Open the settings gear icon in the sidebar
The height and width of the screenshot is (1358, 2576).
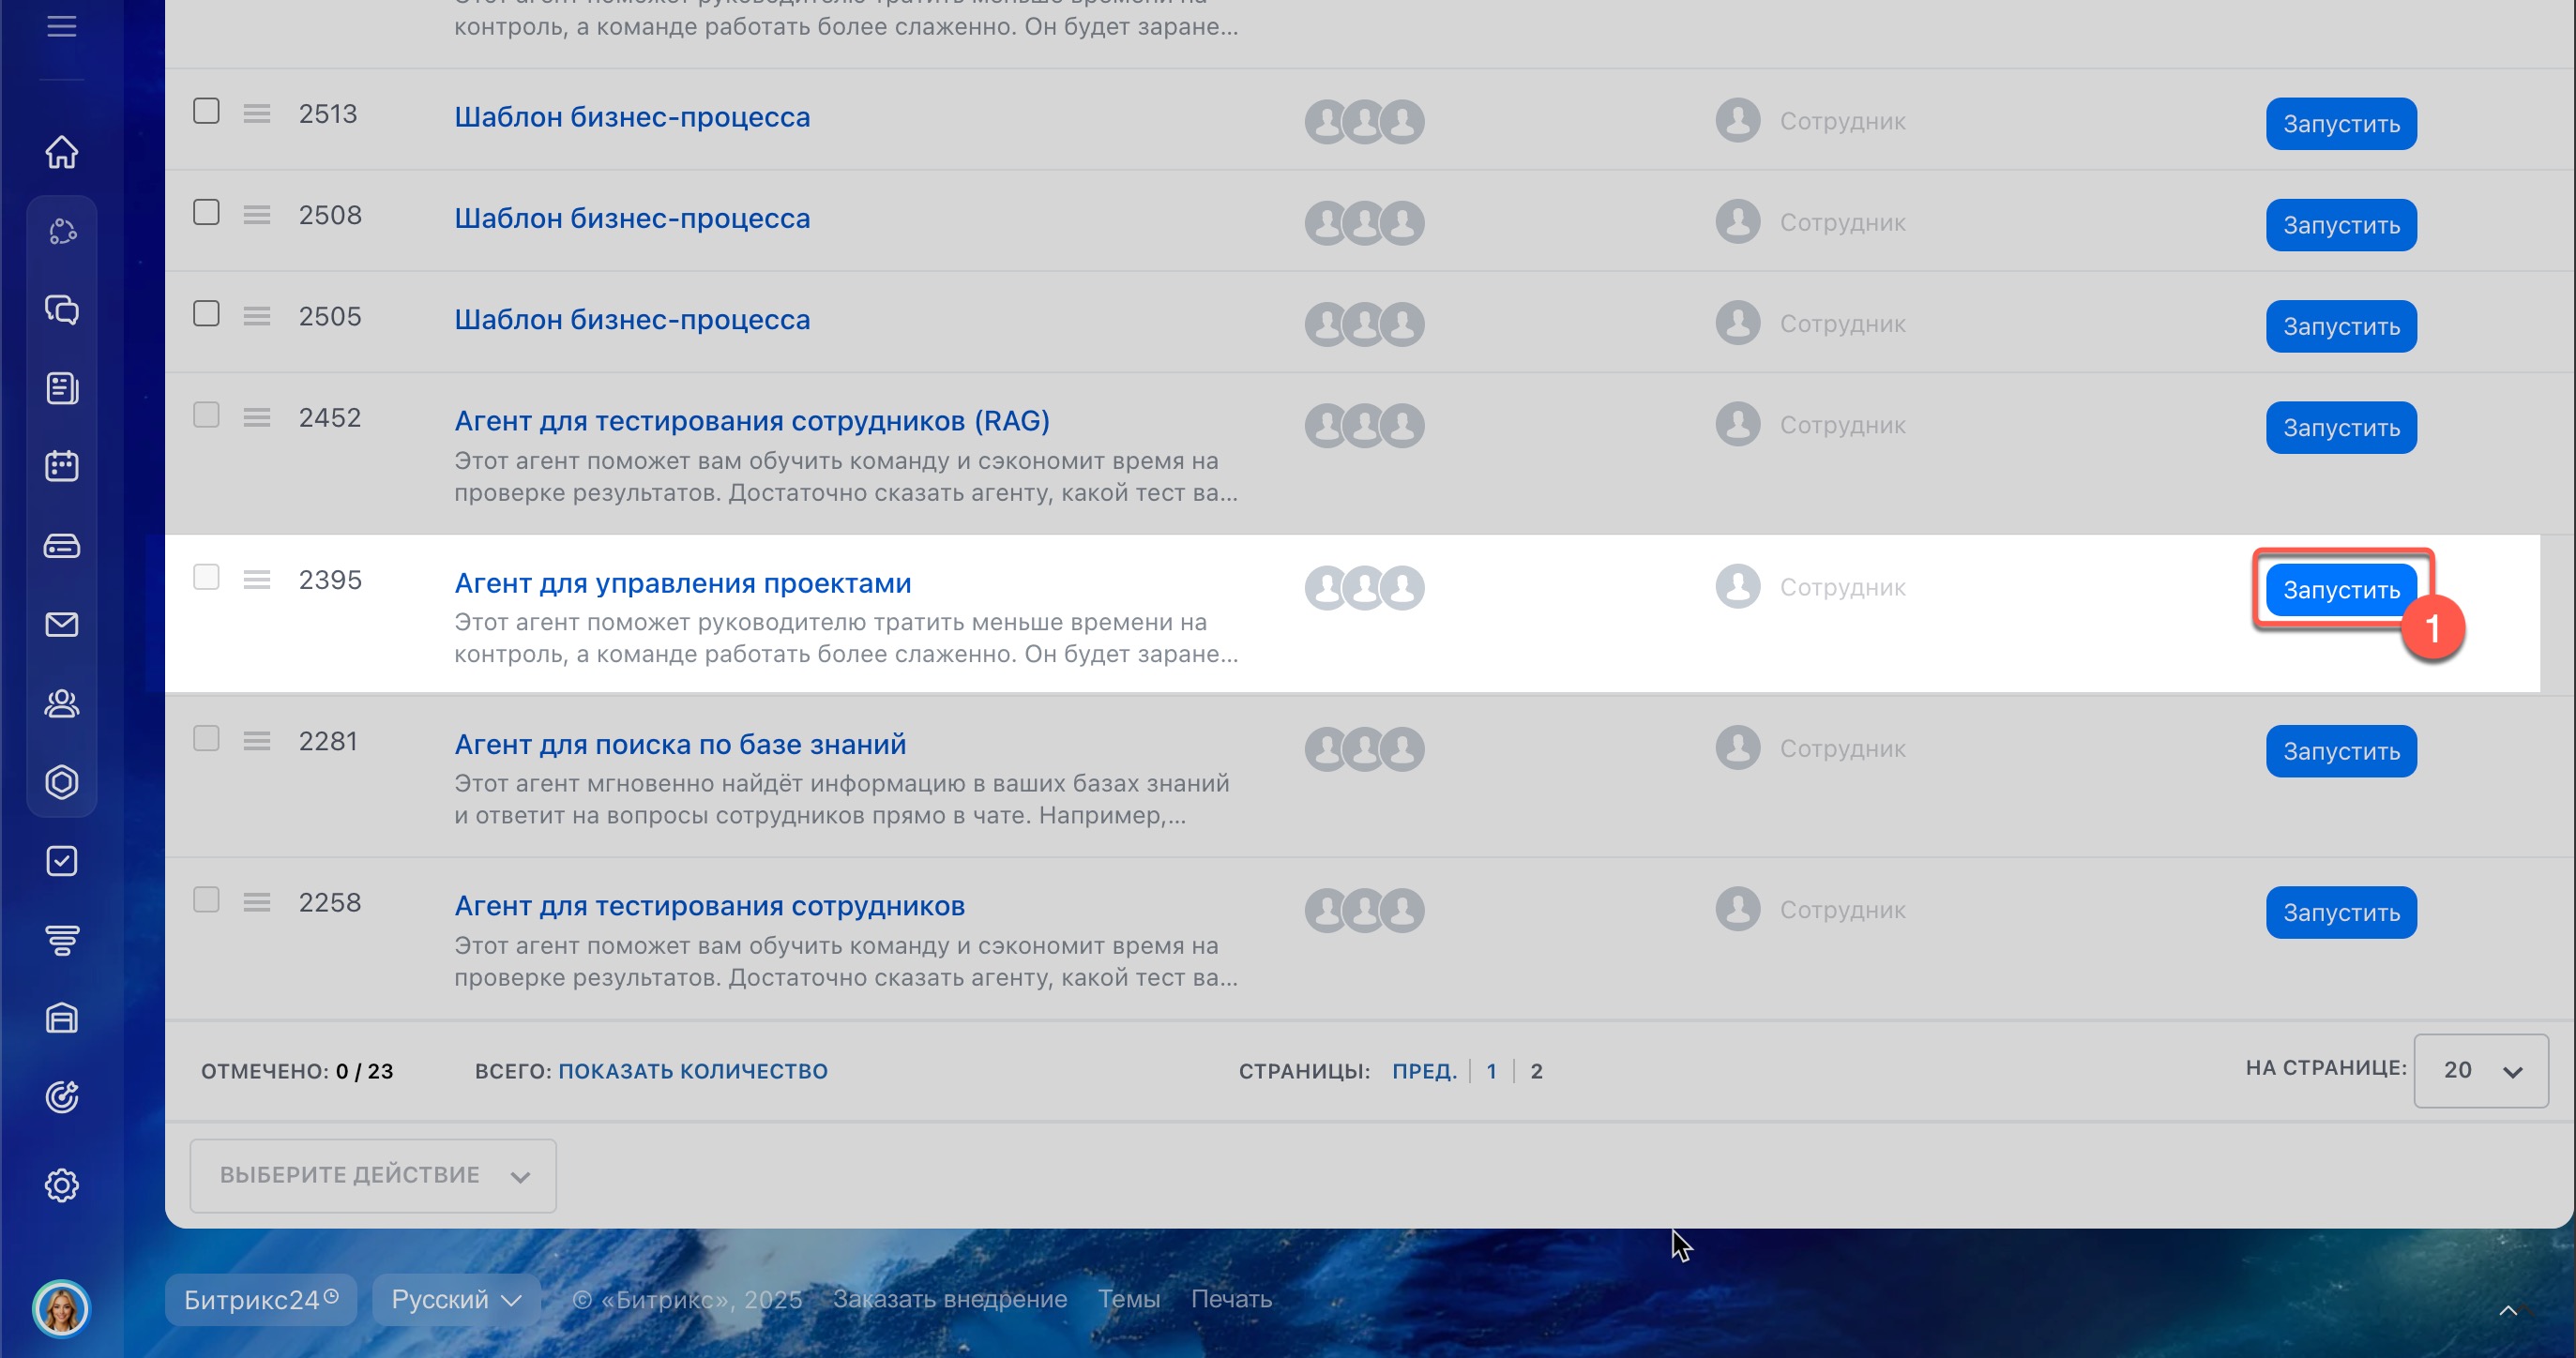click(x=61, y=1185)
